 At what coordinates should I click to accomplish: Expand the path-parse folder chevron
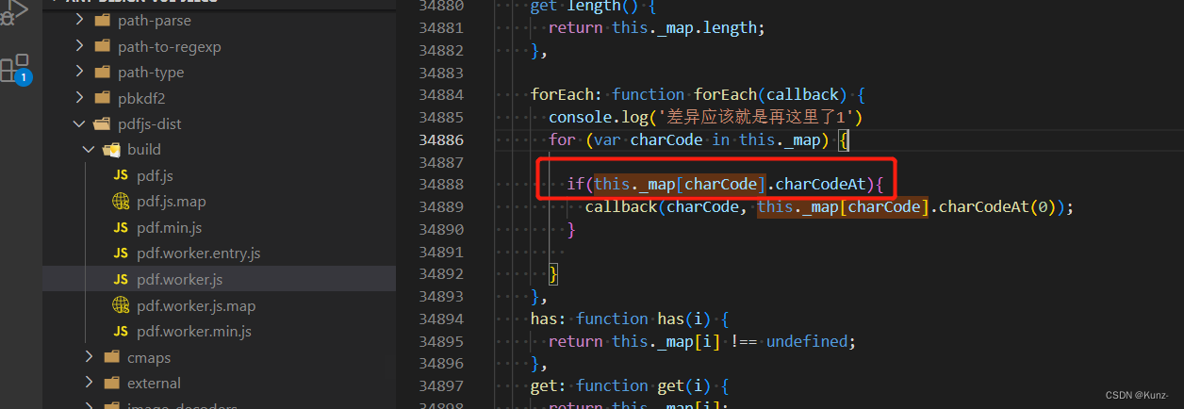[x=80, y=21]
